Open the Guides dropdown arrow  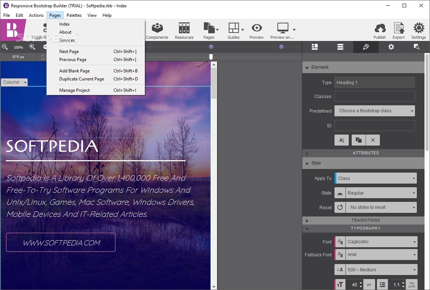pos(242,30)
